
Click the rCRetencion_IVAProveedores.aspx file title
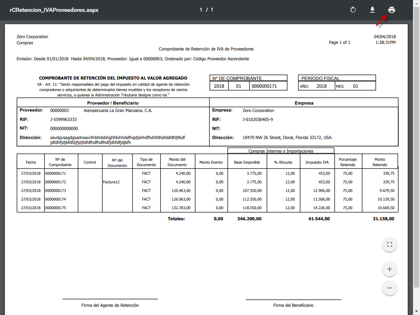[54, 10]
